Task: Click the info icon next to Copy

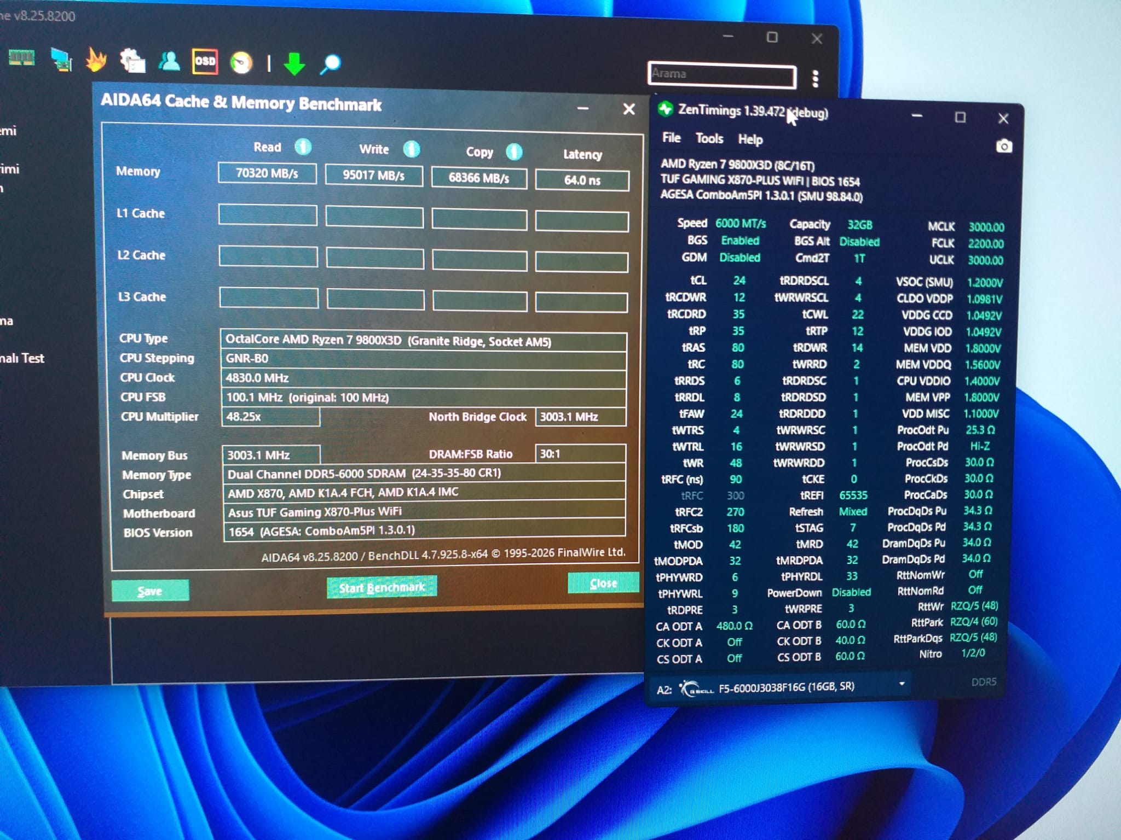Action: [x=513, y=152]
